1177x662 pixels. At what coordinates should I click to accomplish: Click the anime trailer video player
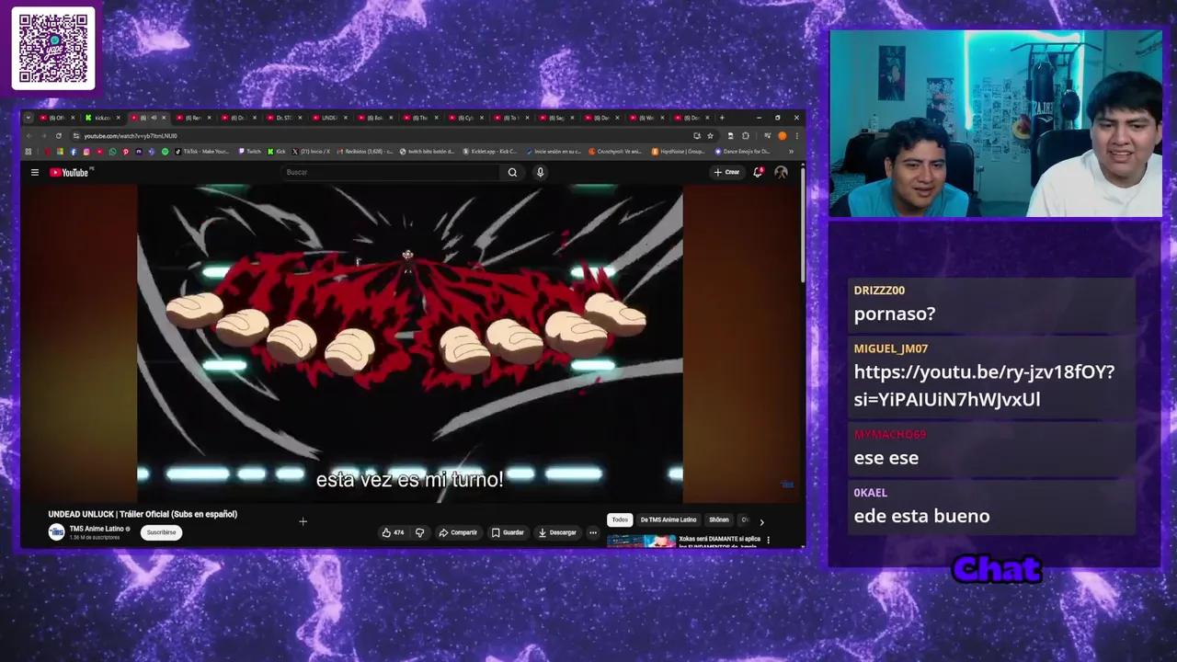tap(410, 343)
